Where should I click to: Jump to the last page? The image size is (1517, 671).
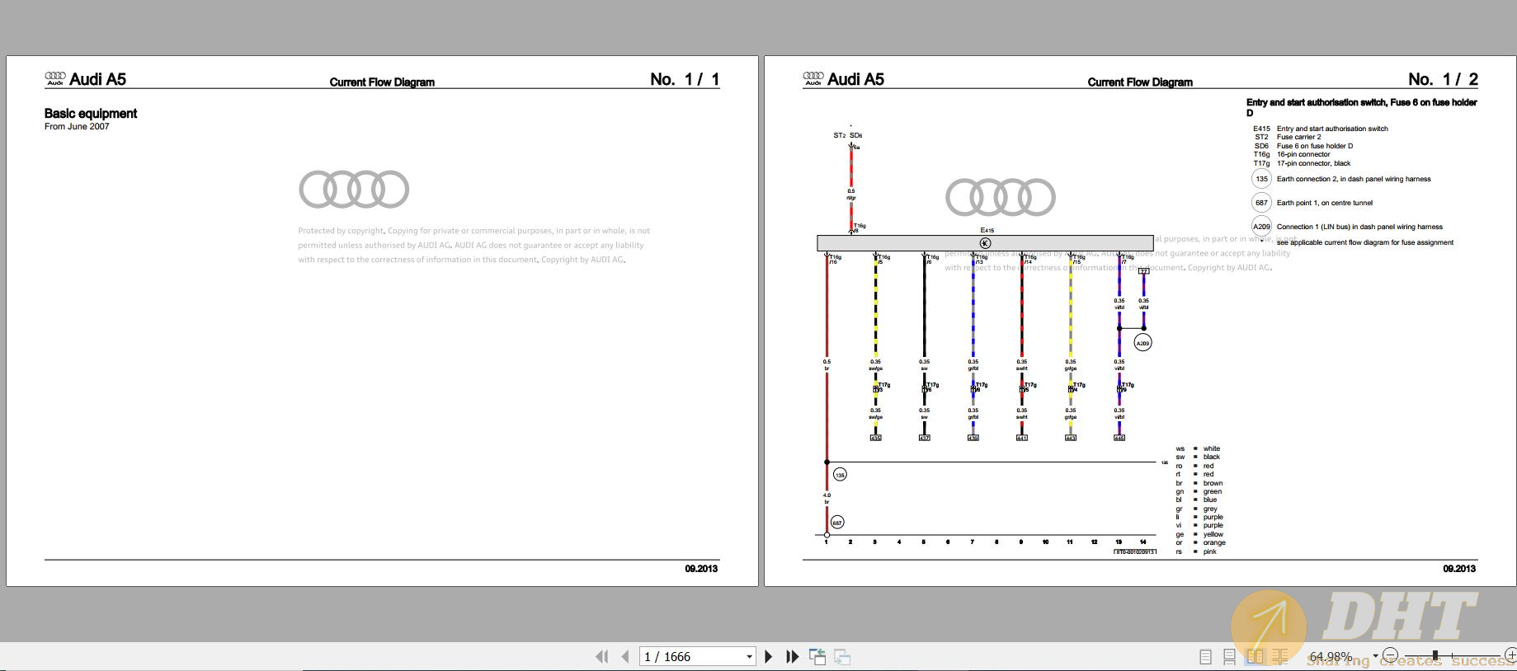click(x=793, y=656)
